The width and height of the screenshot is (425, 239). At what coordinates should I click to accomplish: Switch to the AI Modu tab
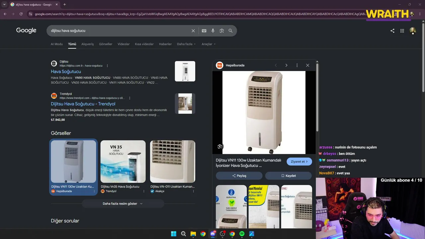[57, 44]
